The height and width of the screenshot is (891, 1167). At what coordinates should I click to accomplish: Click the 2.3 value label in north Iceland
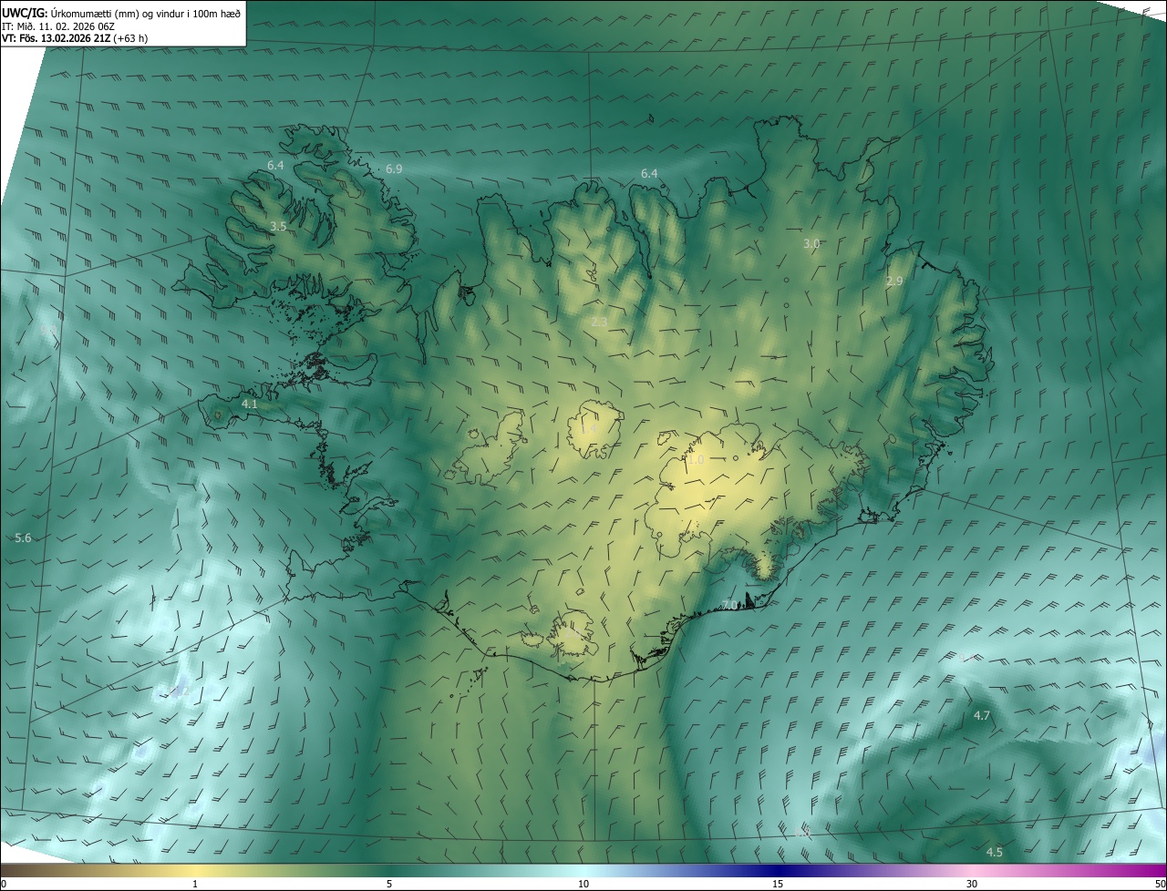click(599, 323)
